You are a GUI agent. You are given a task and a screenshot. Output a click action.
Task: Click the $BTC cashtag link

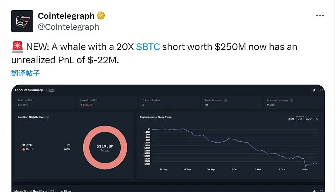point(148,47)
